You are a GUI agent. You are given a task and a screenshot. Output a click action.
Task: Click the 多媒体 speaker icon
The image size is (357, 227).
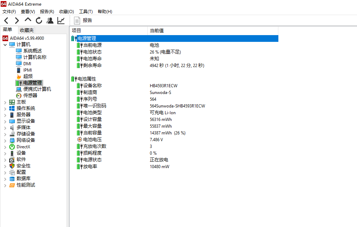point(12,128)
